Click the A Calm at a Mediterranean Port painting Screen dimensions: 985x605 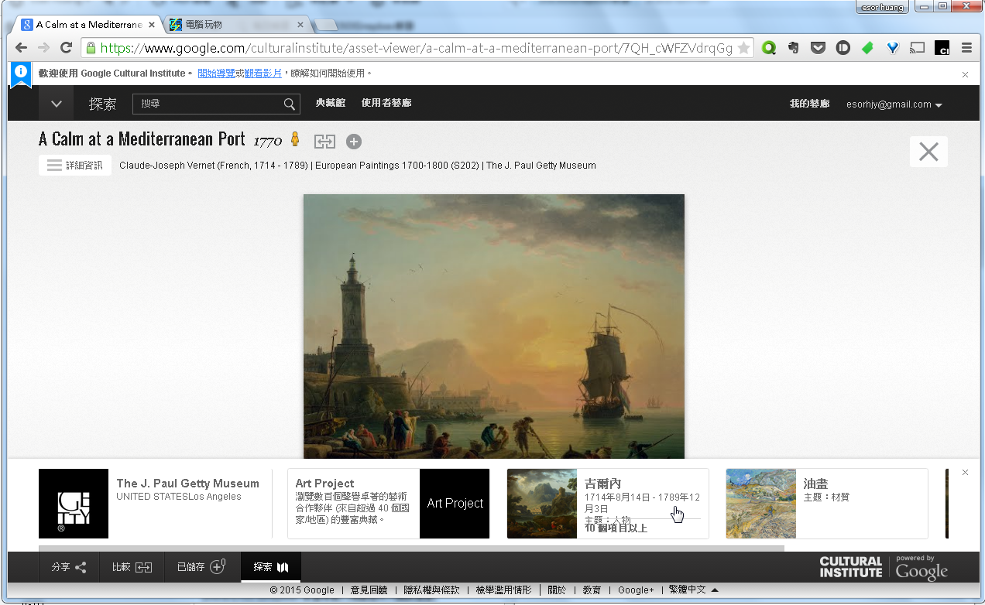(494, 326)
